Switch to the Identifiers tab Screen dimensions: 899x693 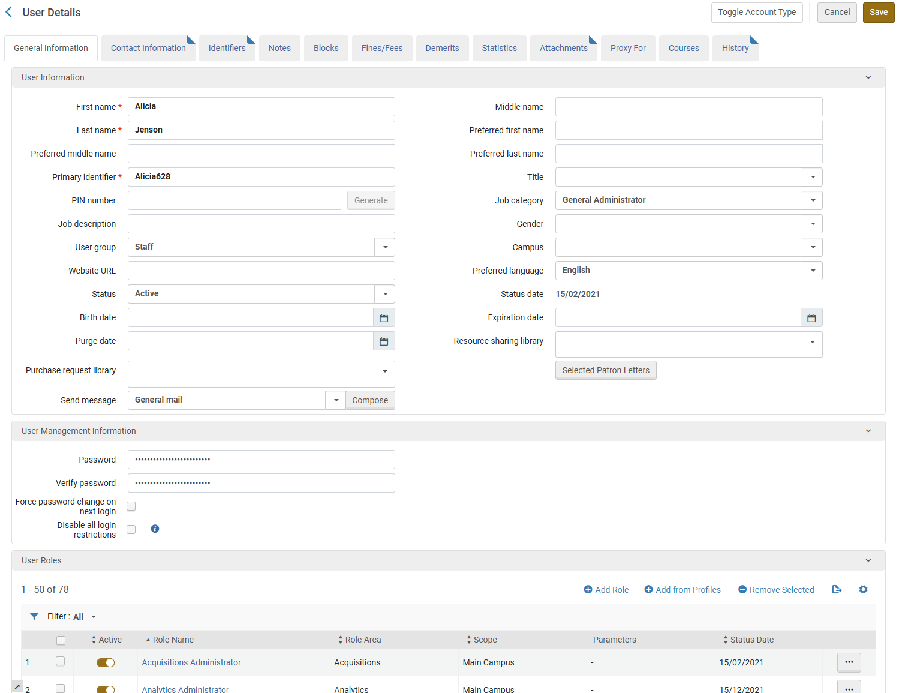(x=227, y=48)
